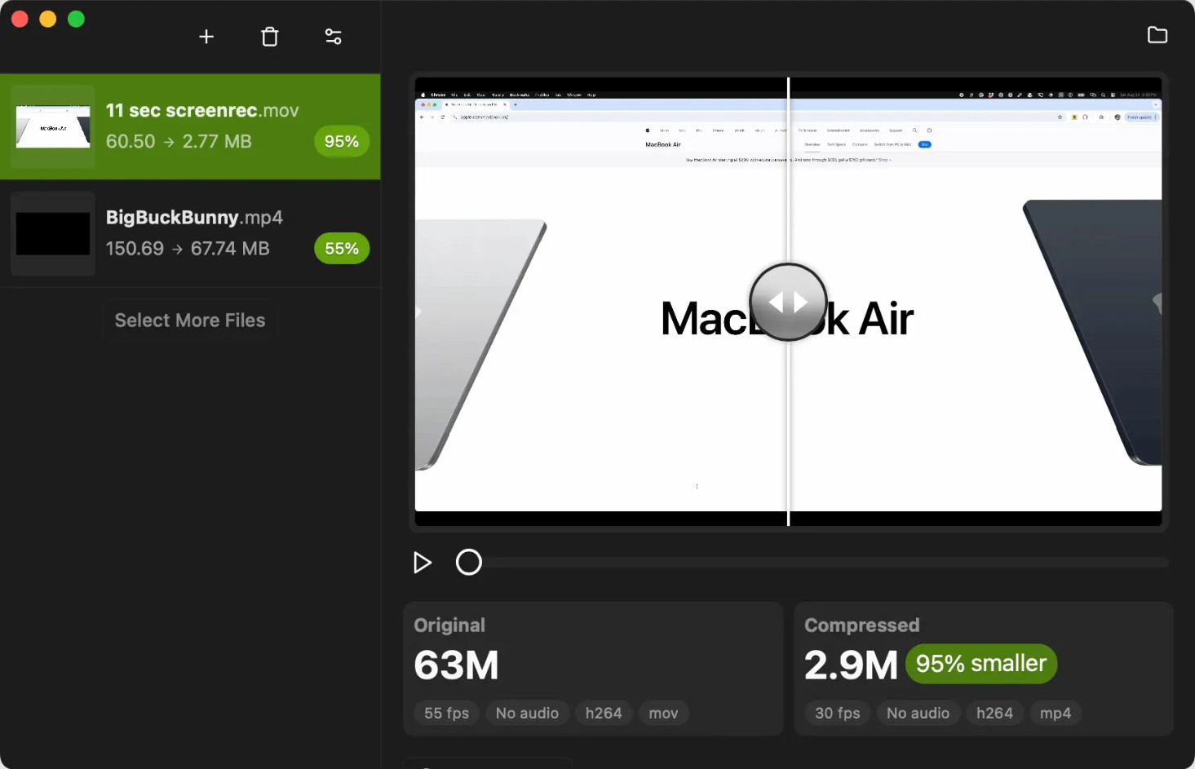Viewport: 1195px width, 769px height.
Task: Click the mov format tag
Action: tap(663, 714)
